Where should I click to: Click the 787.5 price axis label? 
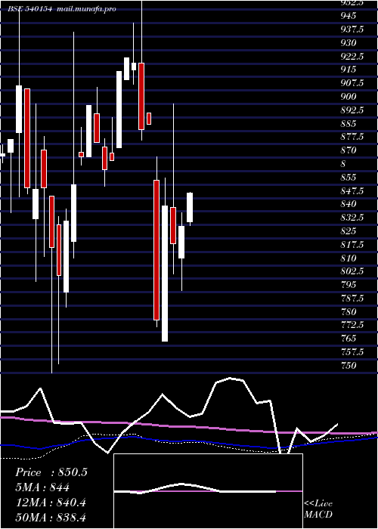click(x=352, y=299)
